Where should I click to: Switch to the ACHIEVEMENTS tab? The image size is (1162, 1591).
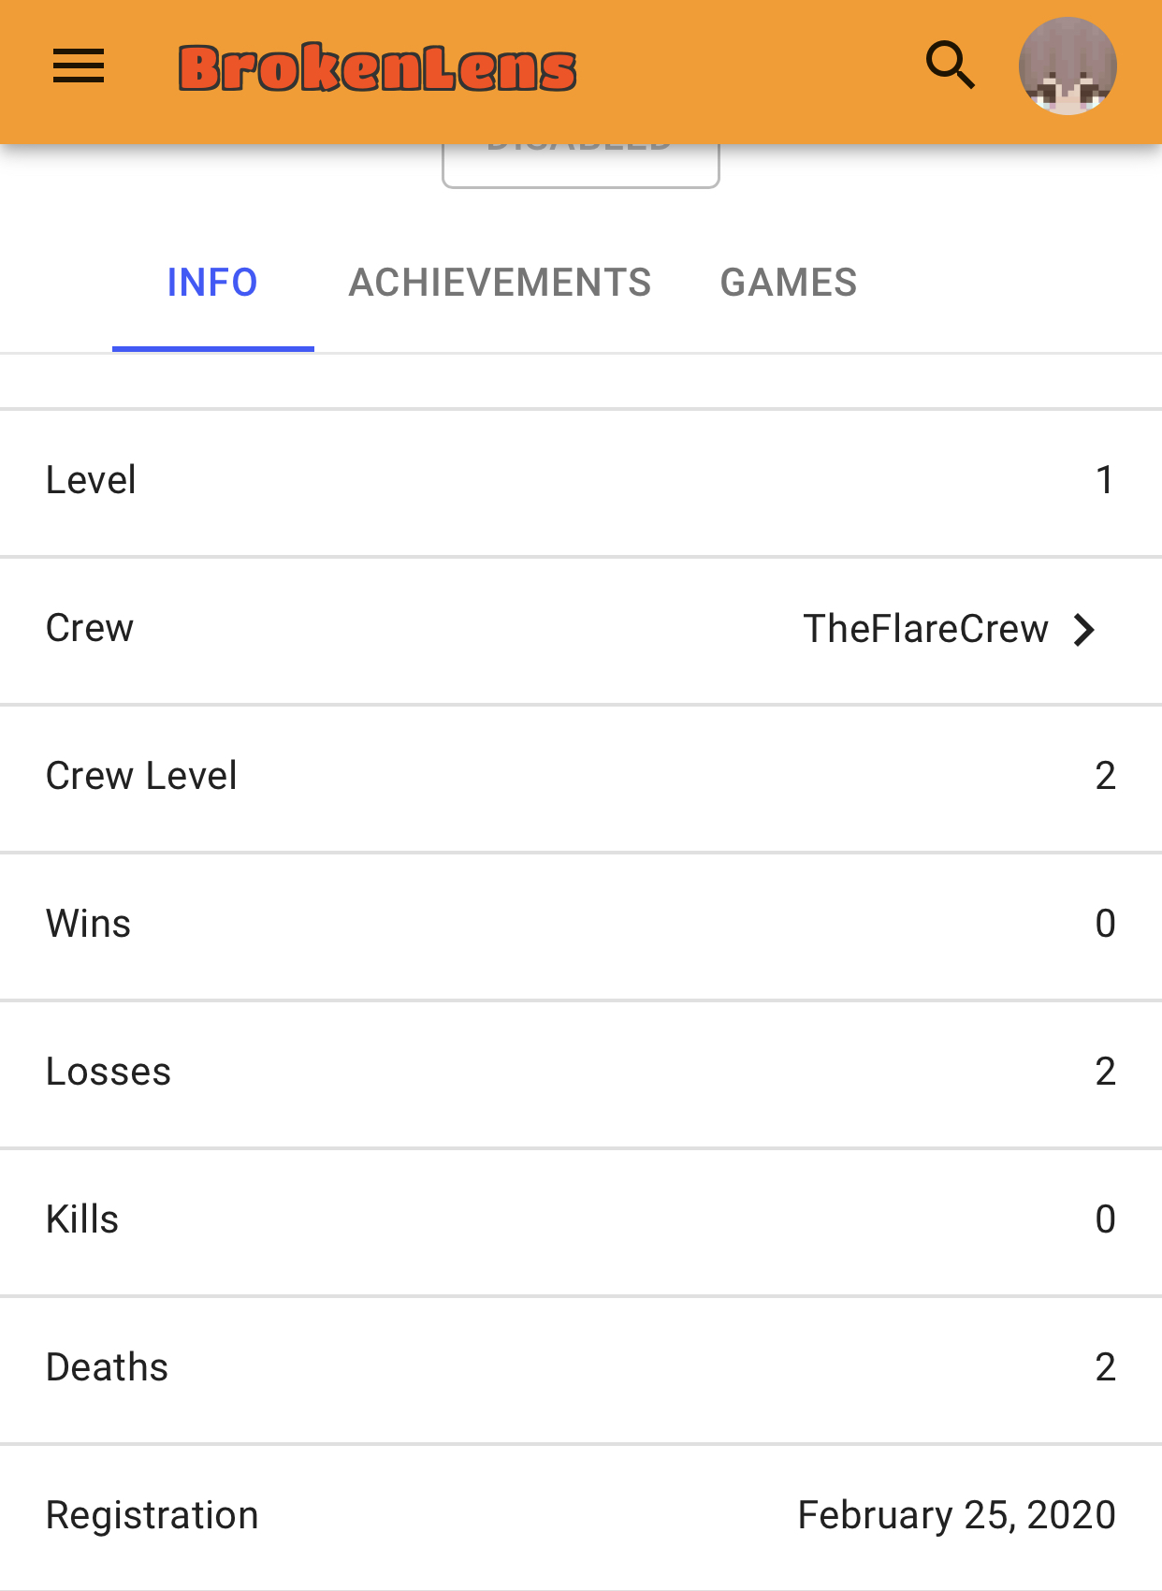click(x=500, y=283)
